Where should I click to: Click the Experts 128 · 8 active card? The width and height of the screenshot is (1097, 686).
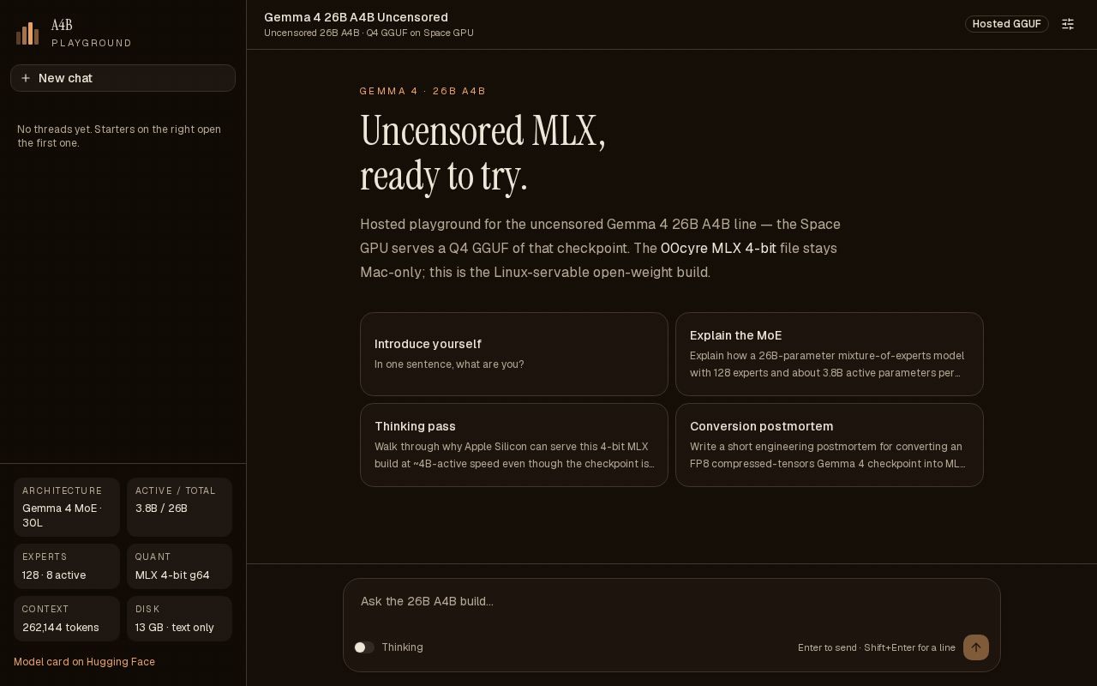click(67, 567)
